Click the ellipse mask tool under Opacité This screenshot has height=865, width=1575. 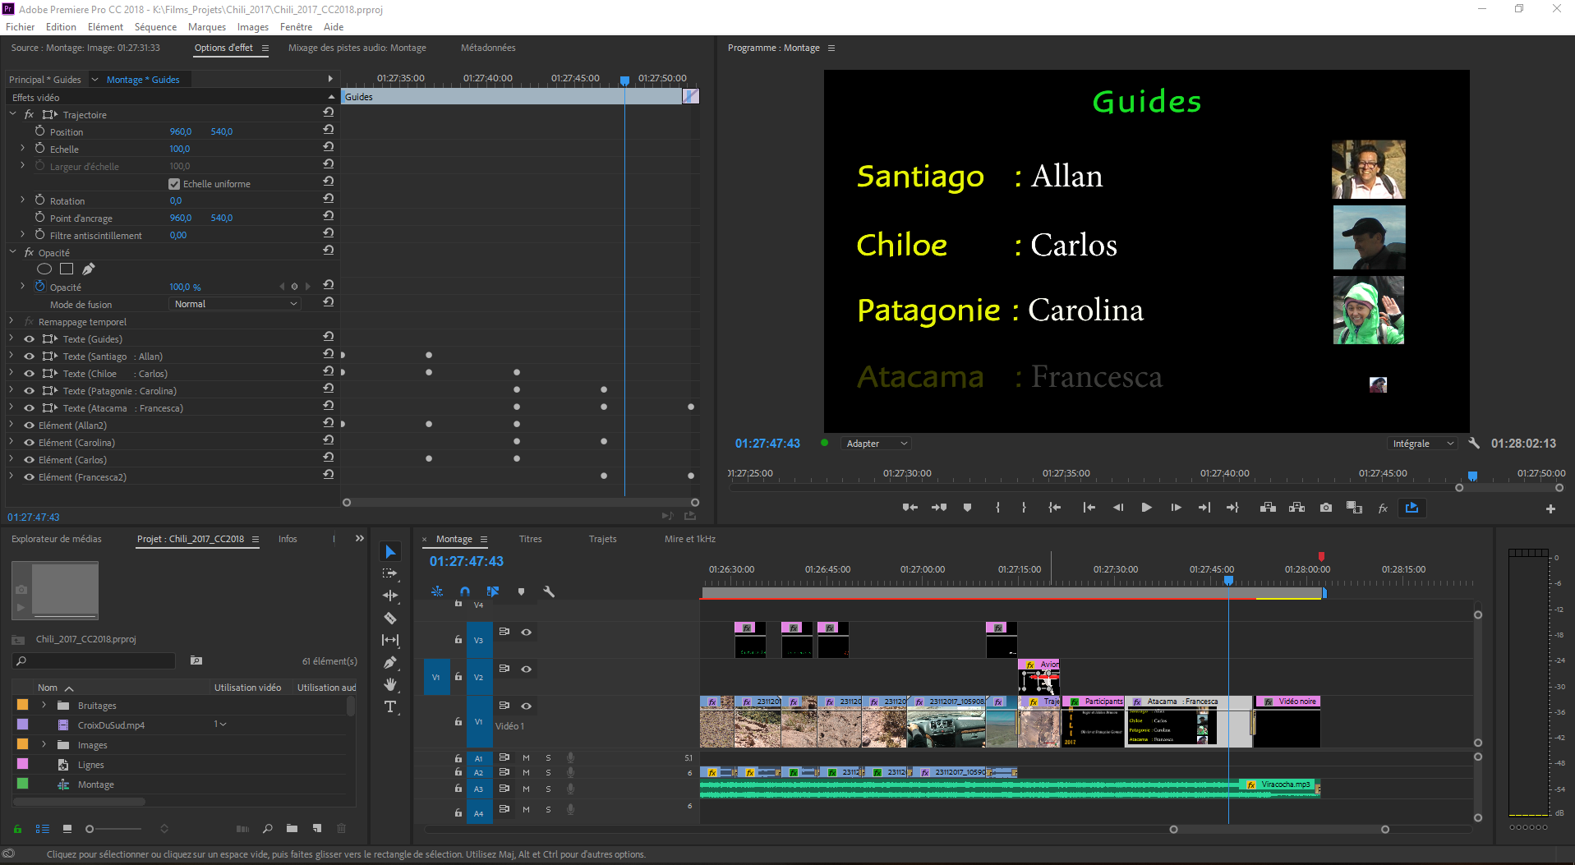click(x=44, y=269)
